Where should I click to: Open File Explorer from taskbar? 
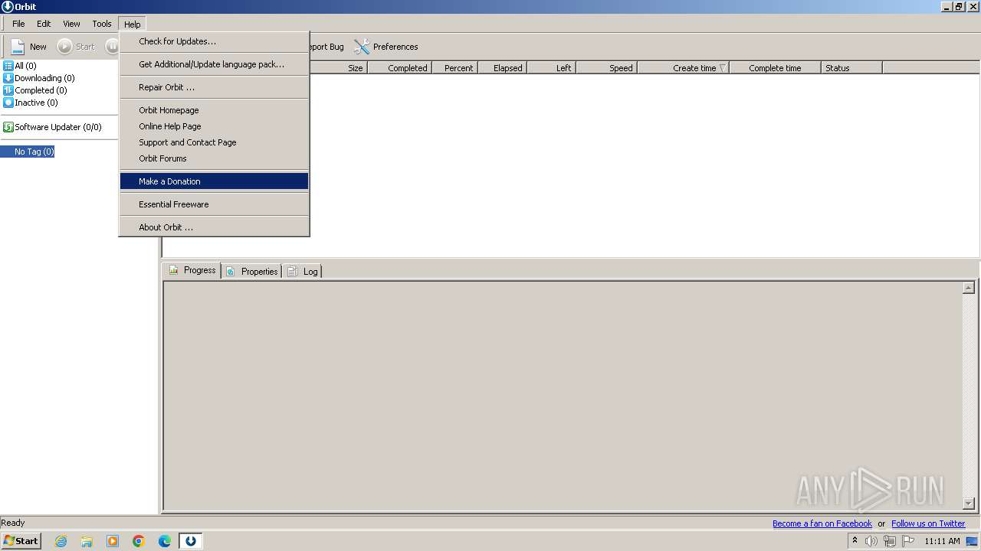87,541
